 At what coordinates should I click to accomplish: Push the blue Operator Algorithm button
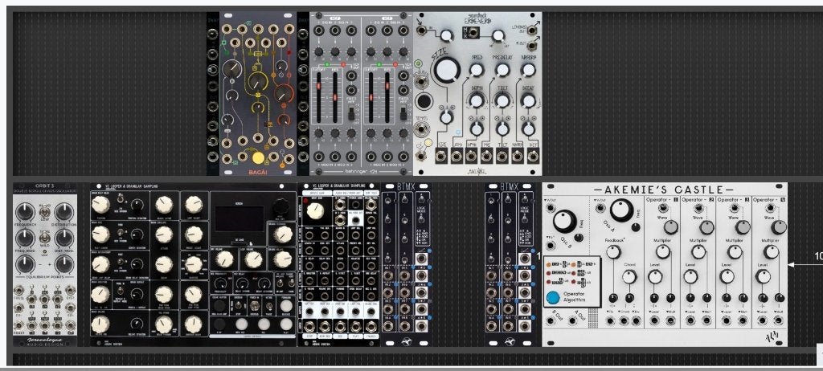pos(553,297)
